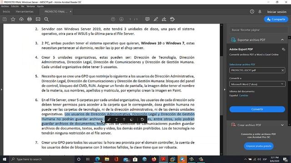Click the Compartir button
The image size is (291, 163).
point(276,19)
